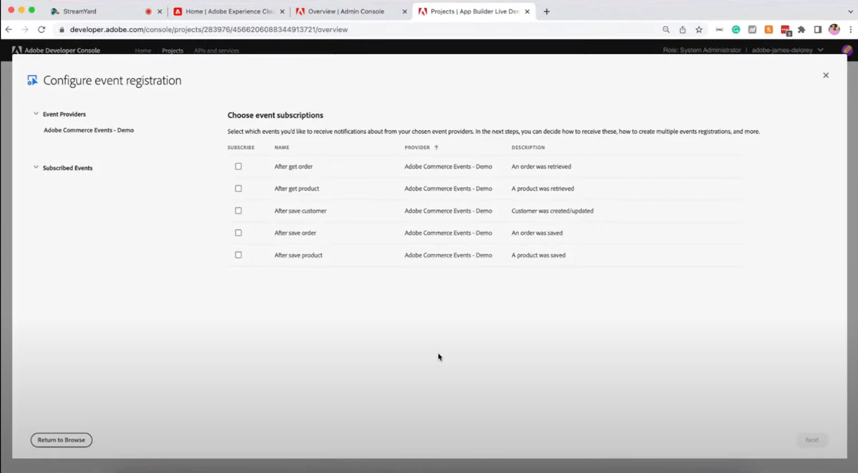The image size is (858, 473).
Task: Sort by the Name column header
Action: pos(282,147)
